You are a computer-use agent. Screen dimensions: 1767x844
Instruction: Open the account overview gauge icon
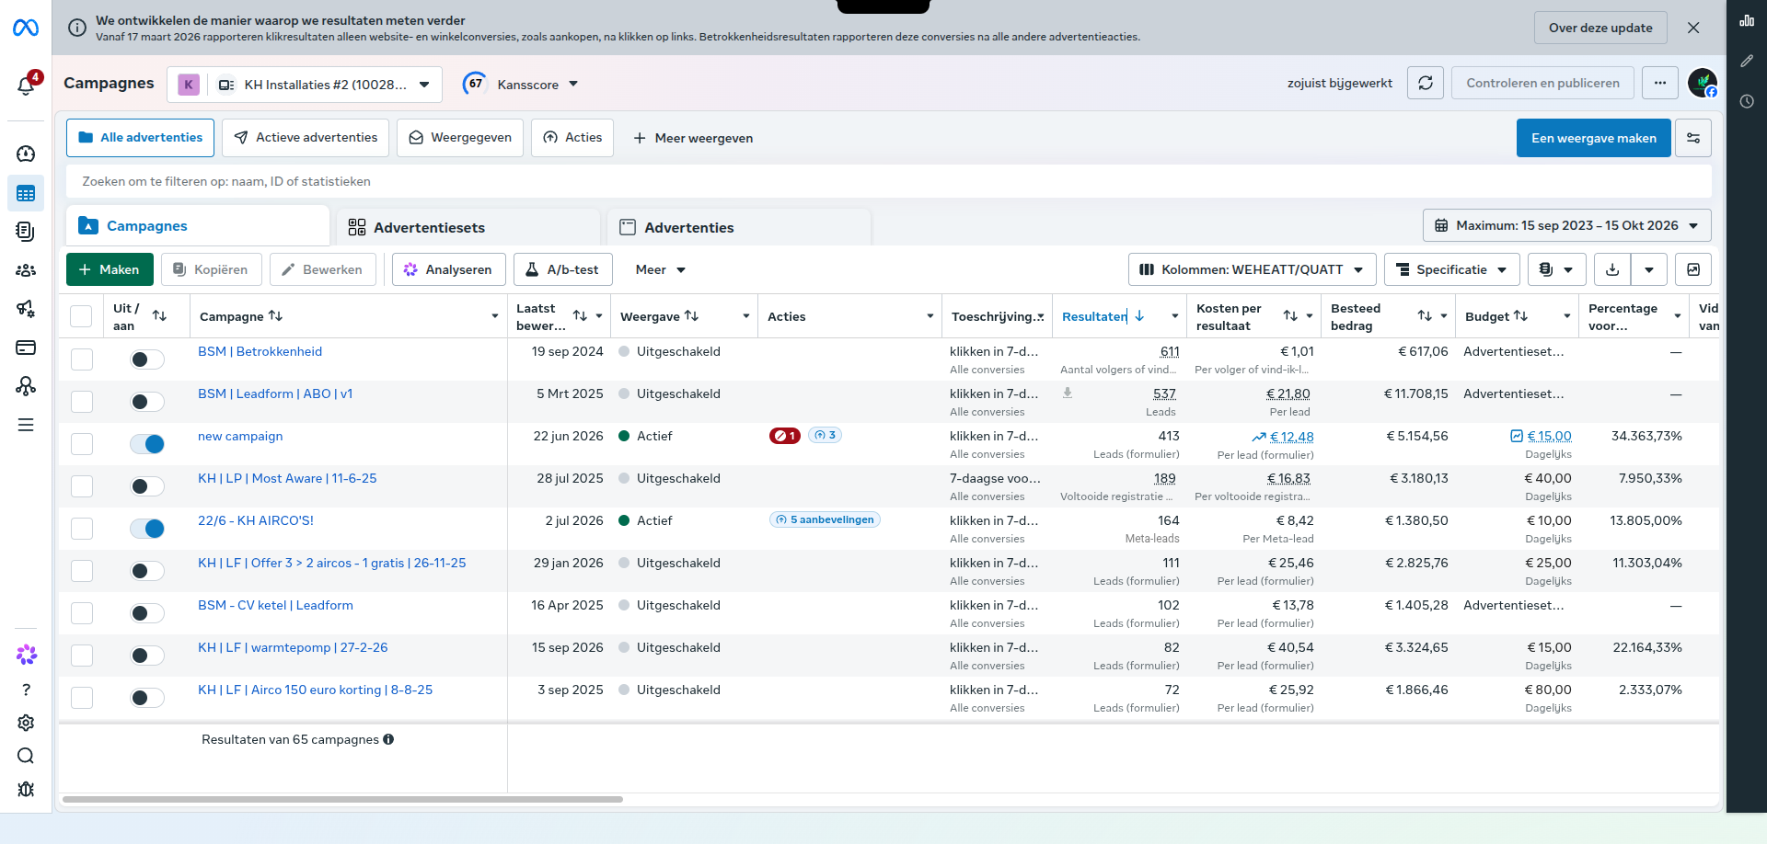[26, 154]
